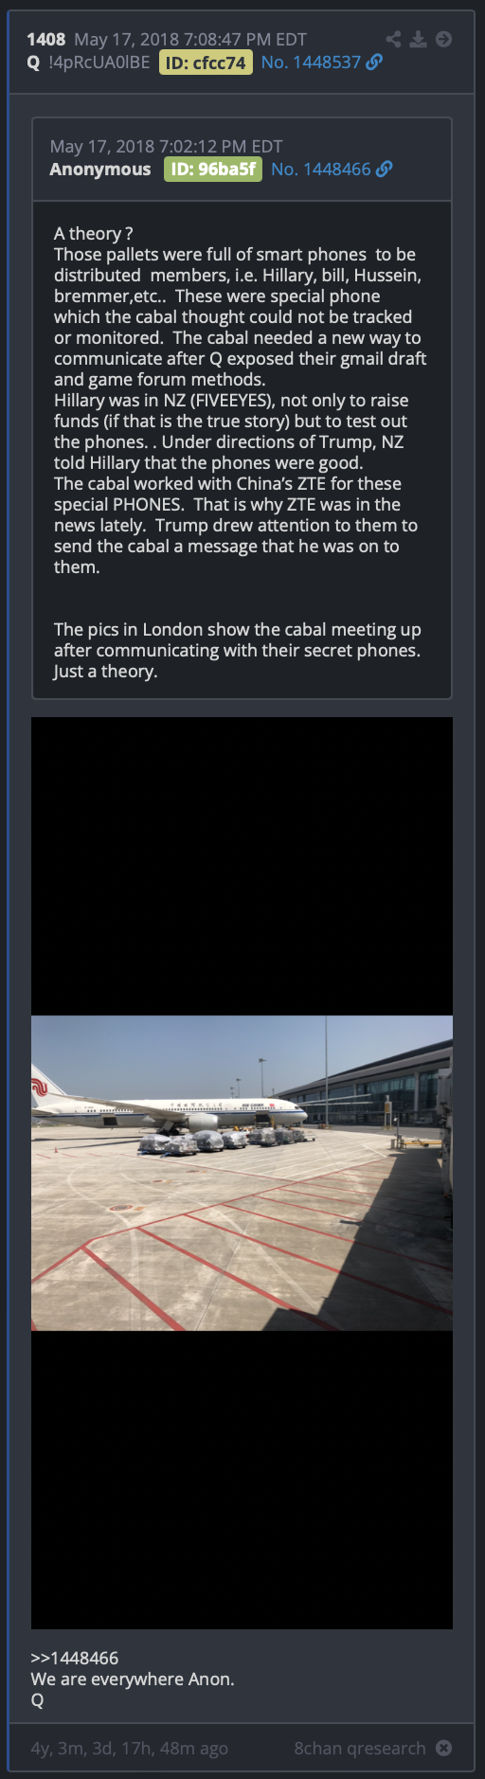Image resolution: width=485 pixels, height=1779 pixels.
Task: Click the circled X icon beside 8chan qresearch
Action: 443,1748
